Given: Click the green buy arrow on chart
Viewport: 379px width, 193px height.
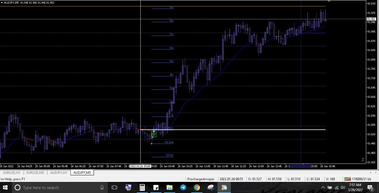Looking at the screenshot, I should 154,134.
